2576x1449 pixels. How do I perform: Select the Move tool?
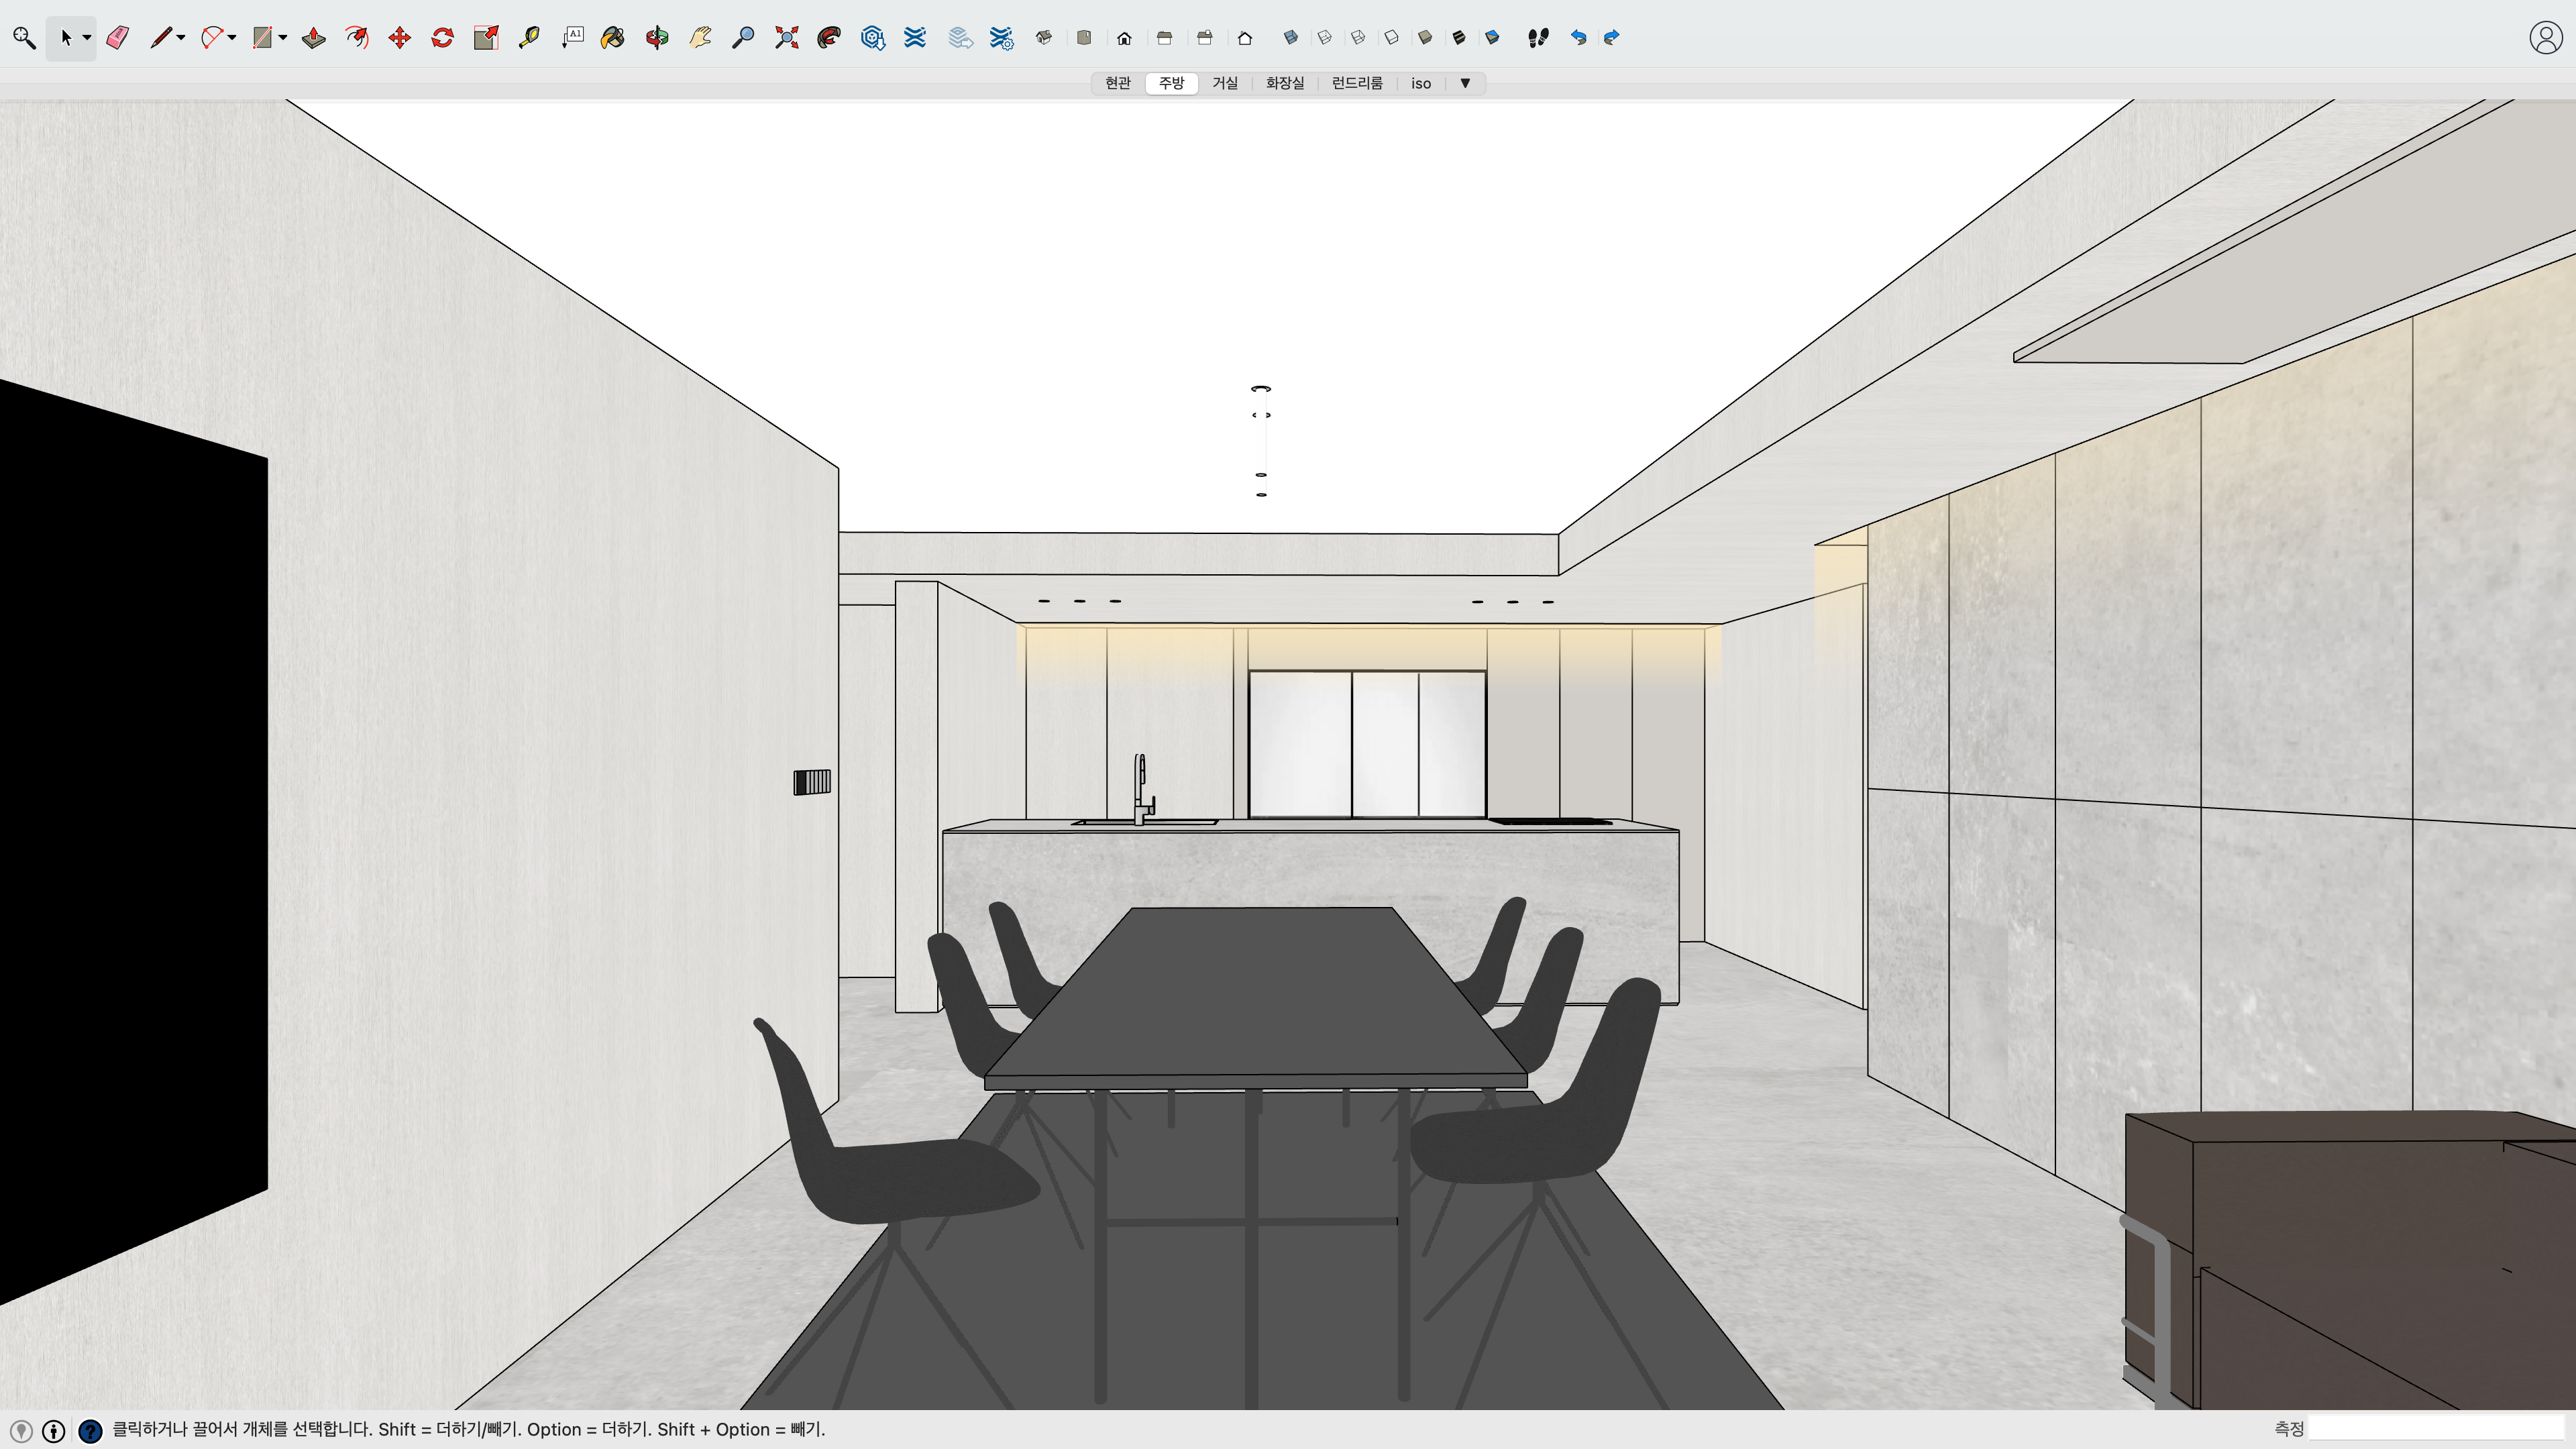pyautogui.click(x=400, y=38)
